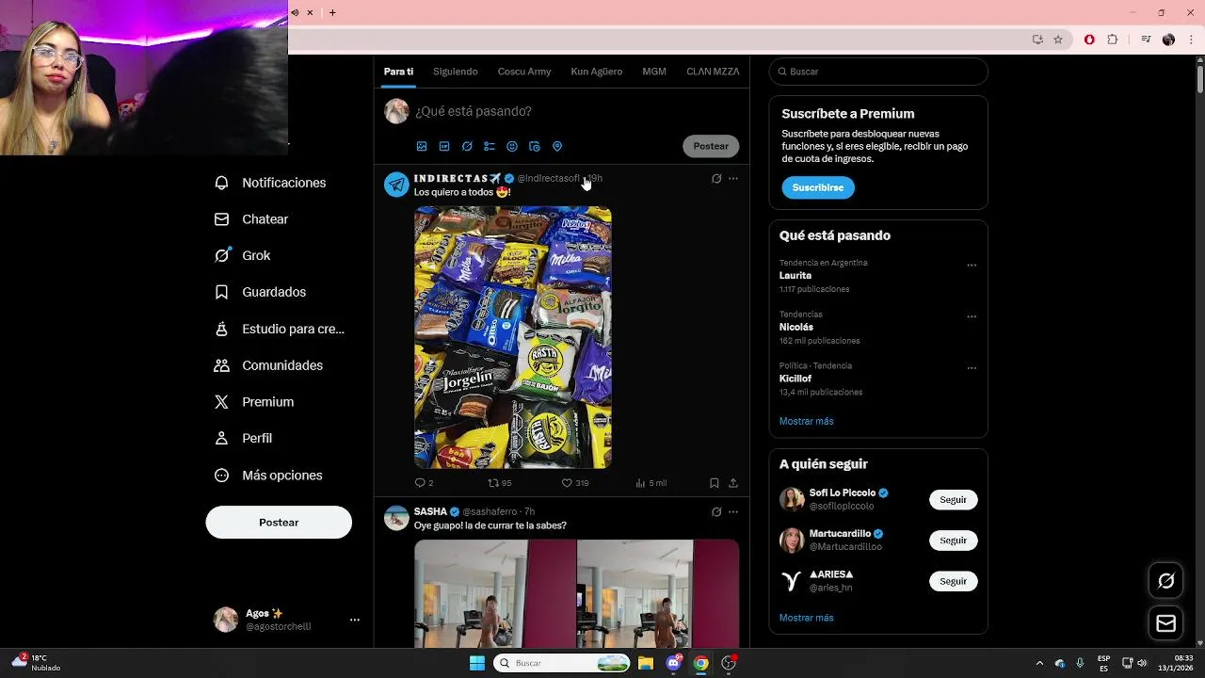Screen dimensions: 1205x678
Task: Add a photo or video to the post
Action: click(x=422, y=146)
